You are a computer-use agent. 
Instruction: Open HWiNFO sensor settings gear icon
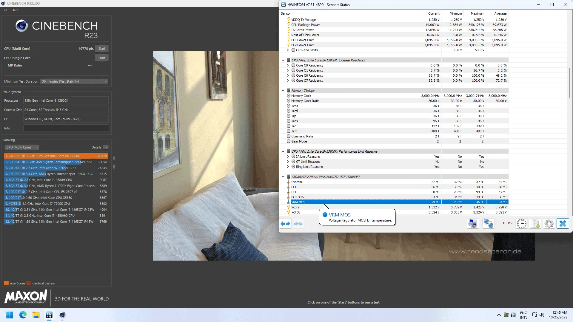click(549, 224)
